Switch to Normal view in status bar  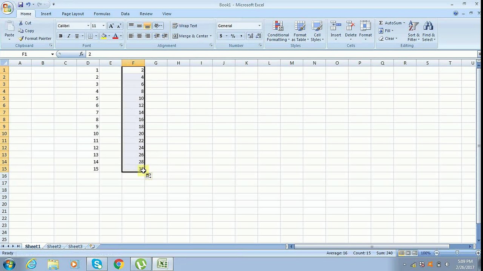(x=401, y=253)
